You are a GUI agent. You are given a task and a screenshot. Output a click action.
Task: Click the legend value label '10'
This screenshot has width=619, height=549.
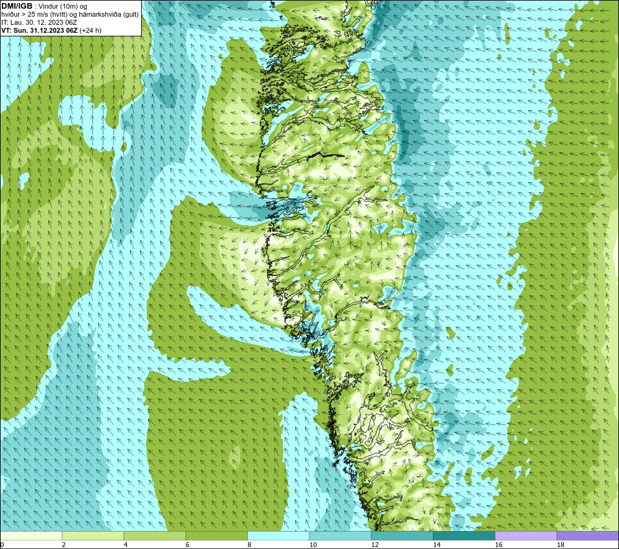coord(313,545)
